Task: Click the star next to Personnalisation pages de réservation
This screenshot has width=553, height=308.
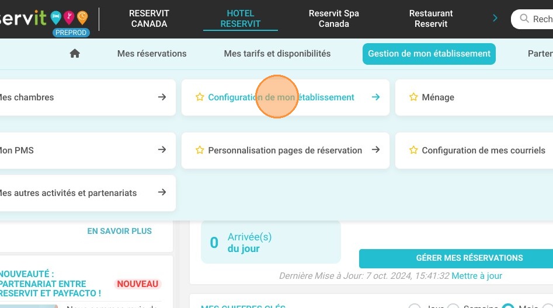Action: coord(200,150)
